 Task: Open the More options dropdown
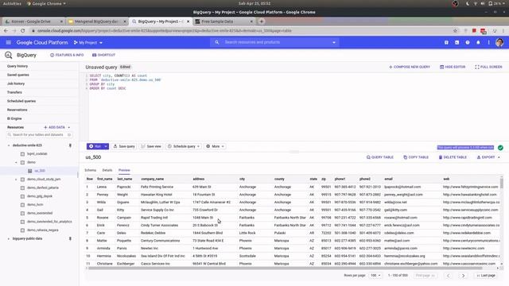point(216,146)
